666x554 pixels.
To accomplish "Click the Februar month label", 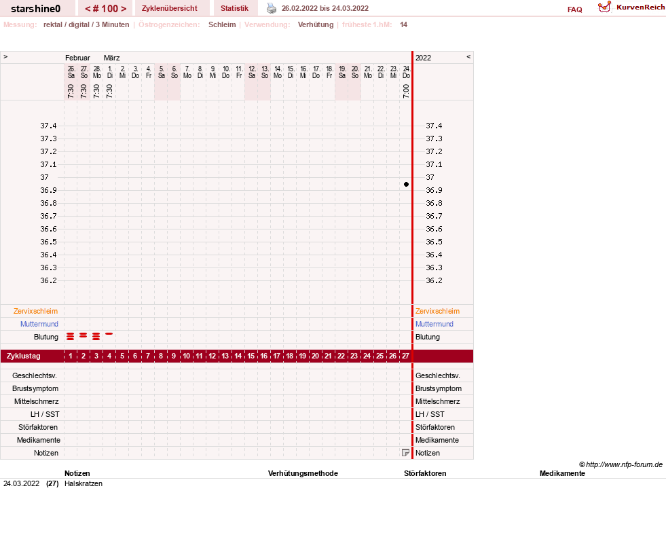I will point(77,58).
